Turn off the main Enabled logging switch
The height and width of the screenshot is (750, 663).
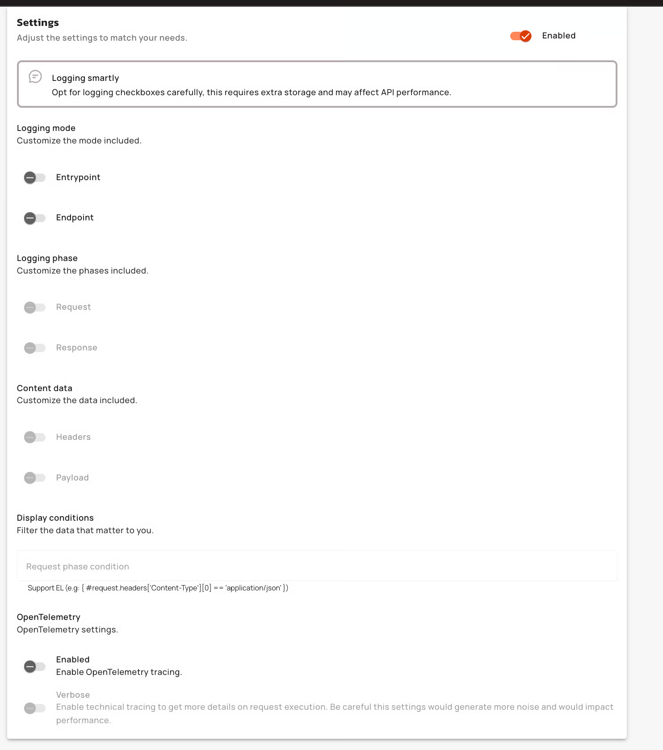[x=520, y=36]
